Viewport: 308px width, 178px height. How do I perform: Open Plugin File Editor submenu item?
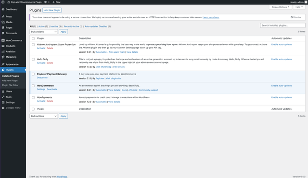(10, 85)
